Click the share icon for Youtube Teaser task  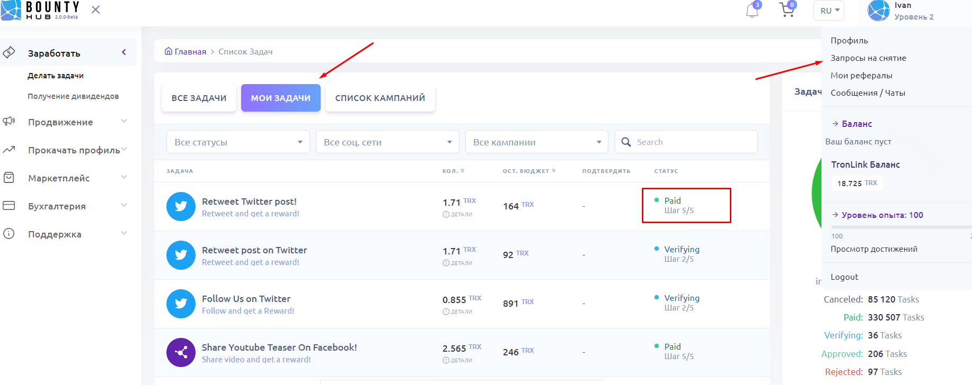click(181, 352)
